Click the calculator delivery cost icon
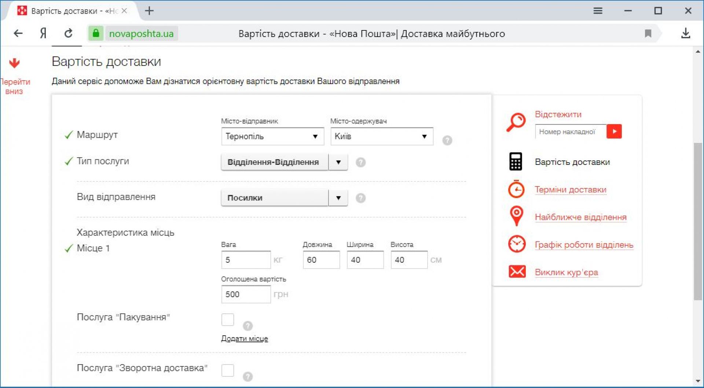 point(516,162)
